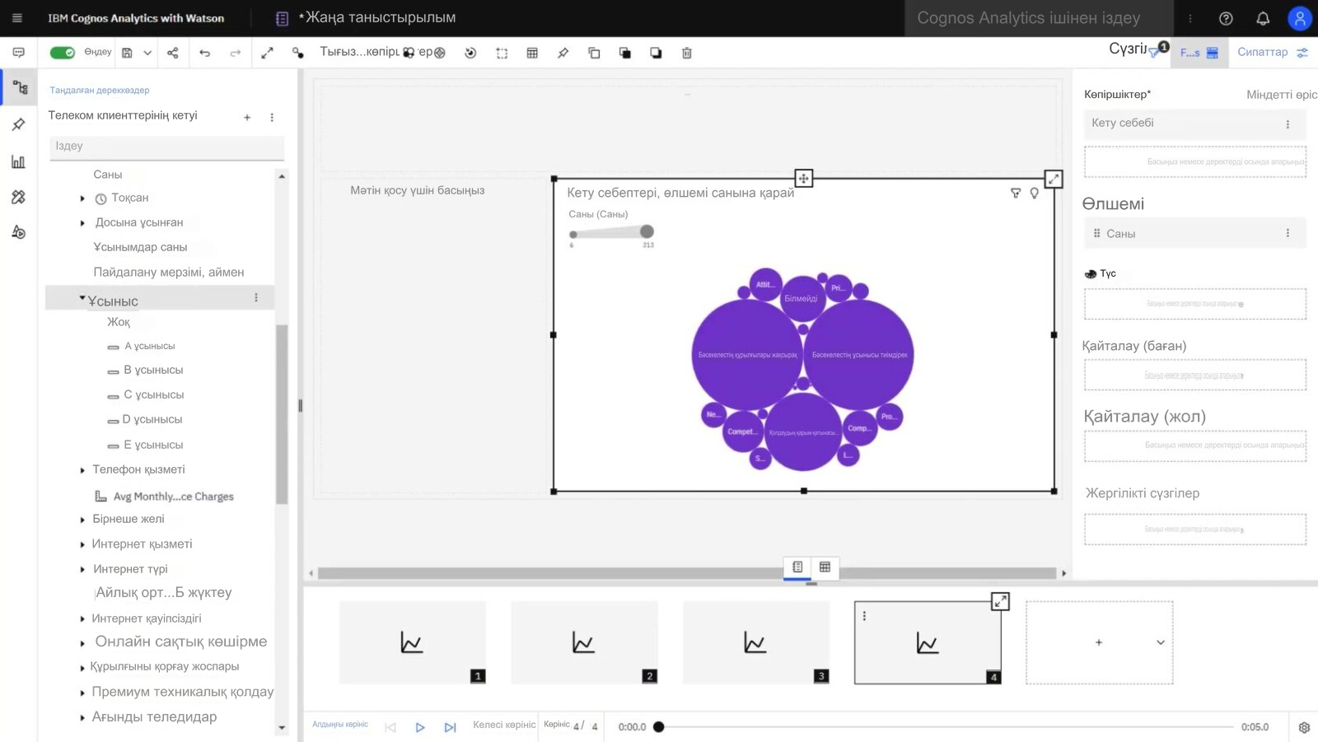The height and width of the screenshot is (742, 1318).
Task: Play the story timeline
Action: 420,727
